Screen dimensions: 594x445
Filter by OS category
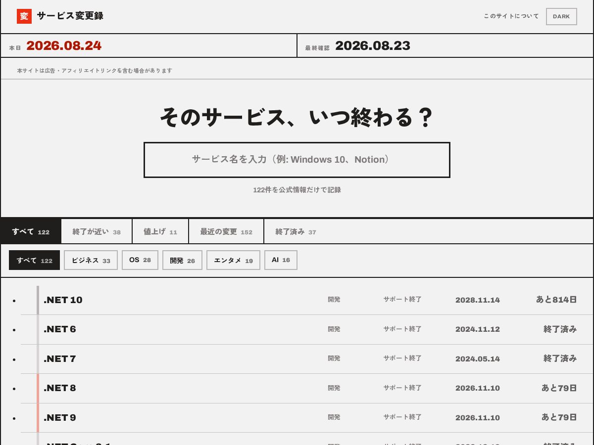click(140, 260)
